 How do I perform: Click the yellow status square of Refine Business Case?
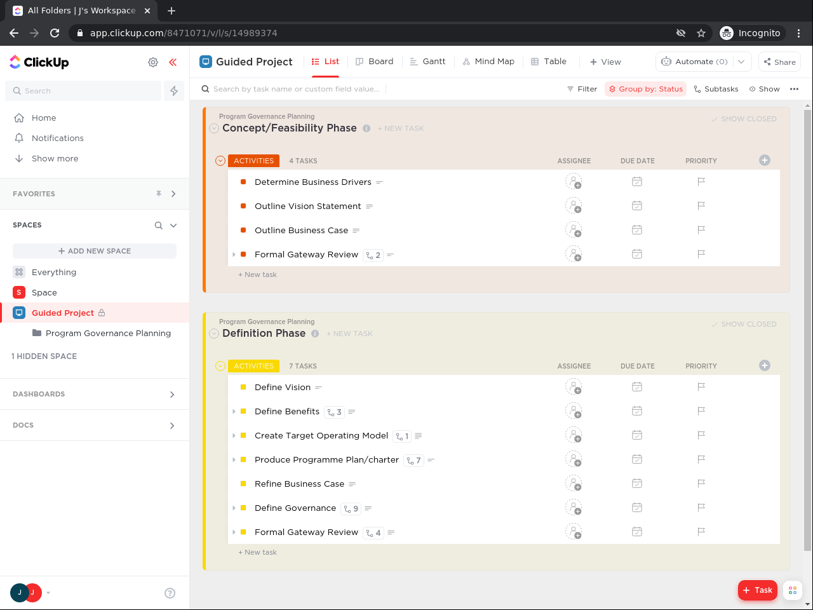coord(243,484)
